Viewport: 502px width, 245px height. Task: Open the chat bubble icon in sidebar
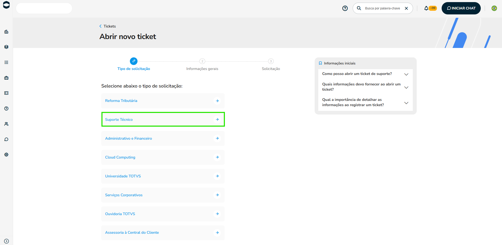6,139
